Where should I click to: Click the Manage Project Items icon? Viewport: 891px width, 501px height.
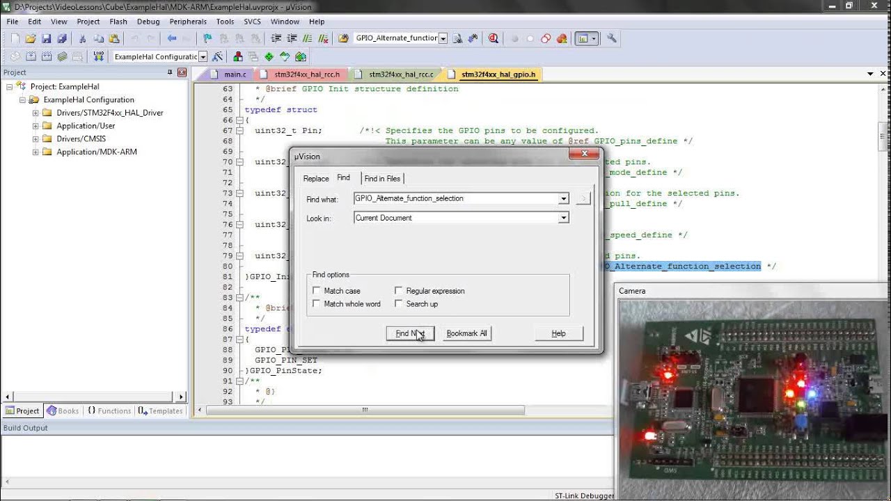238,57
